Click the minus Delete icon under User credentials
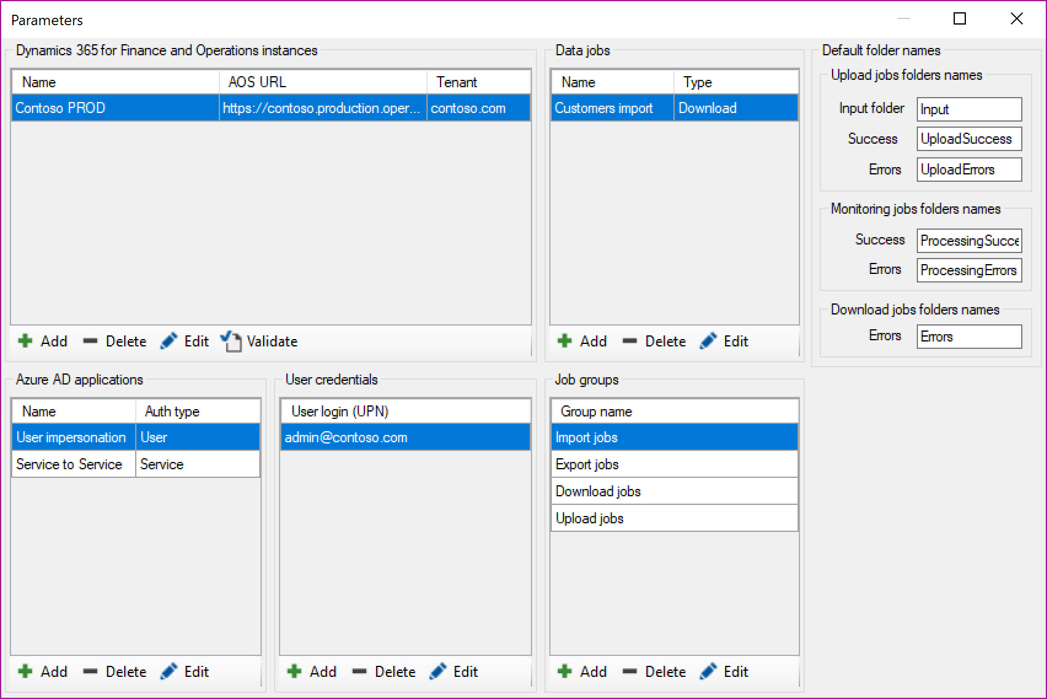Viewport: 1047px width, 699px height. (359, 671)
